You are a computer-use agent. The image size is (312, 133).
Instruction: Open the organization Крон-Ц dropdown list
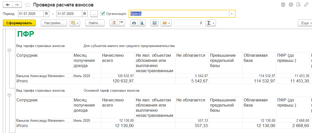[232, 14]
